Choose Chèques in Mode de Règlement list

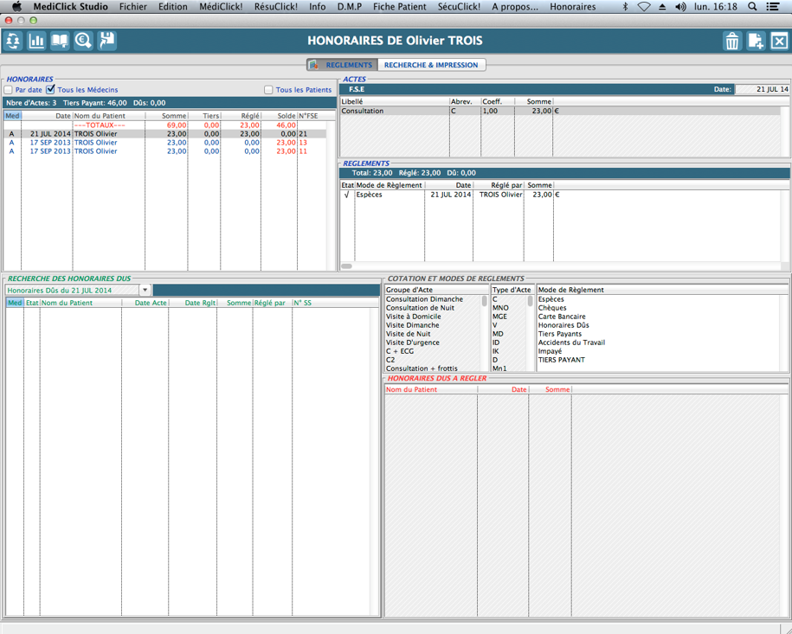[551, 308]
